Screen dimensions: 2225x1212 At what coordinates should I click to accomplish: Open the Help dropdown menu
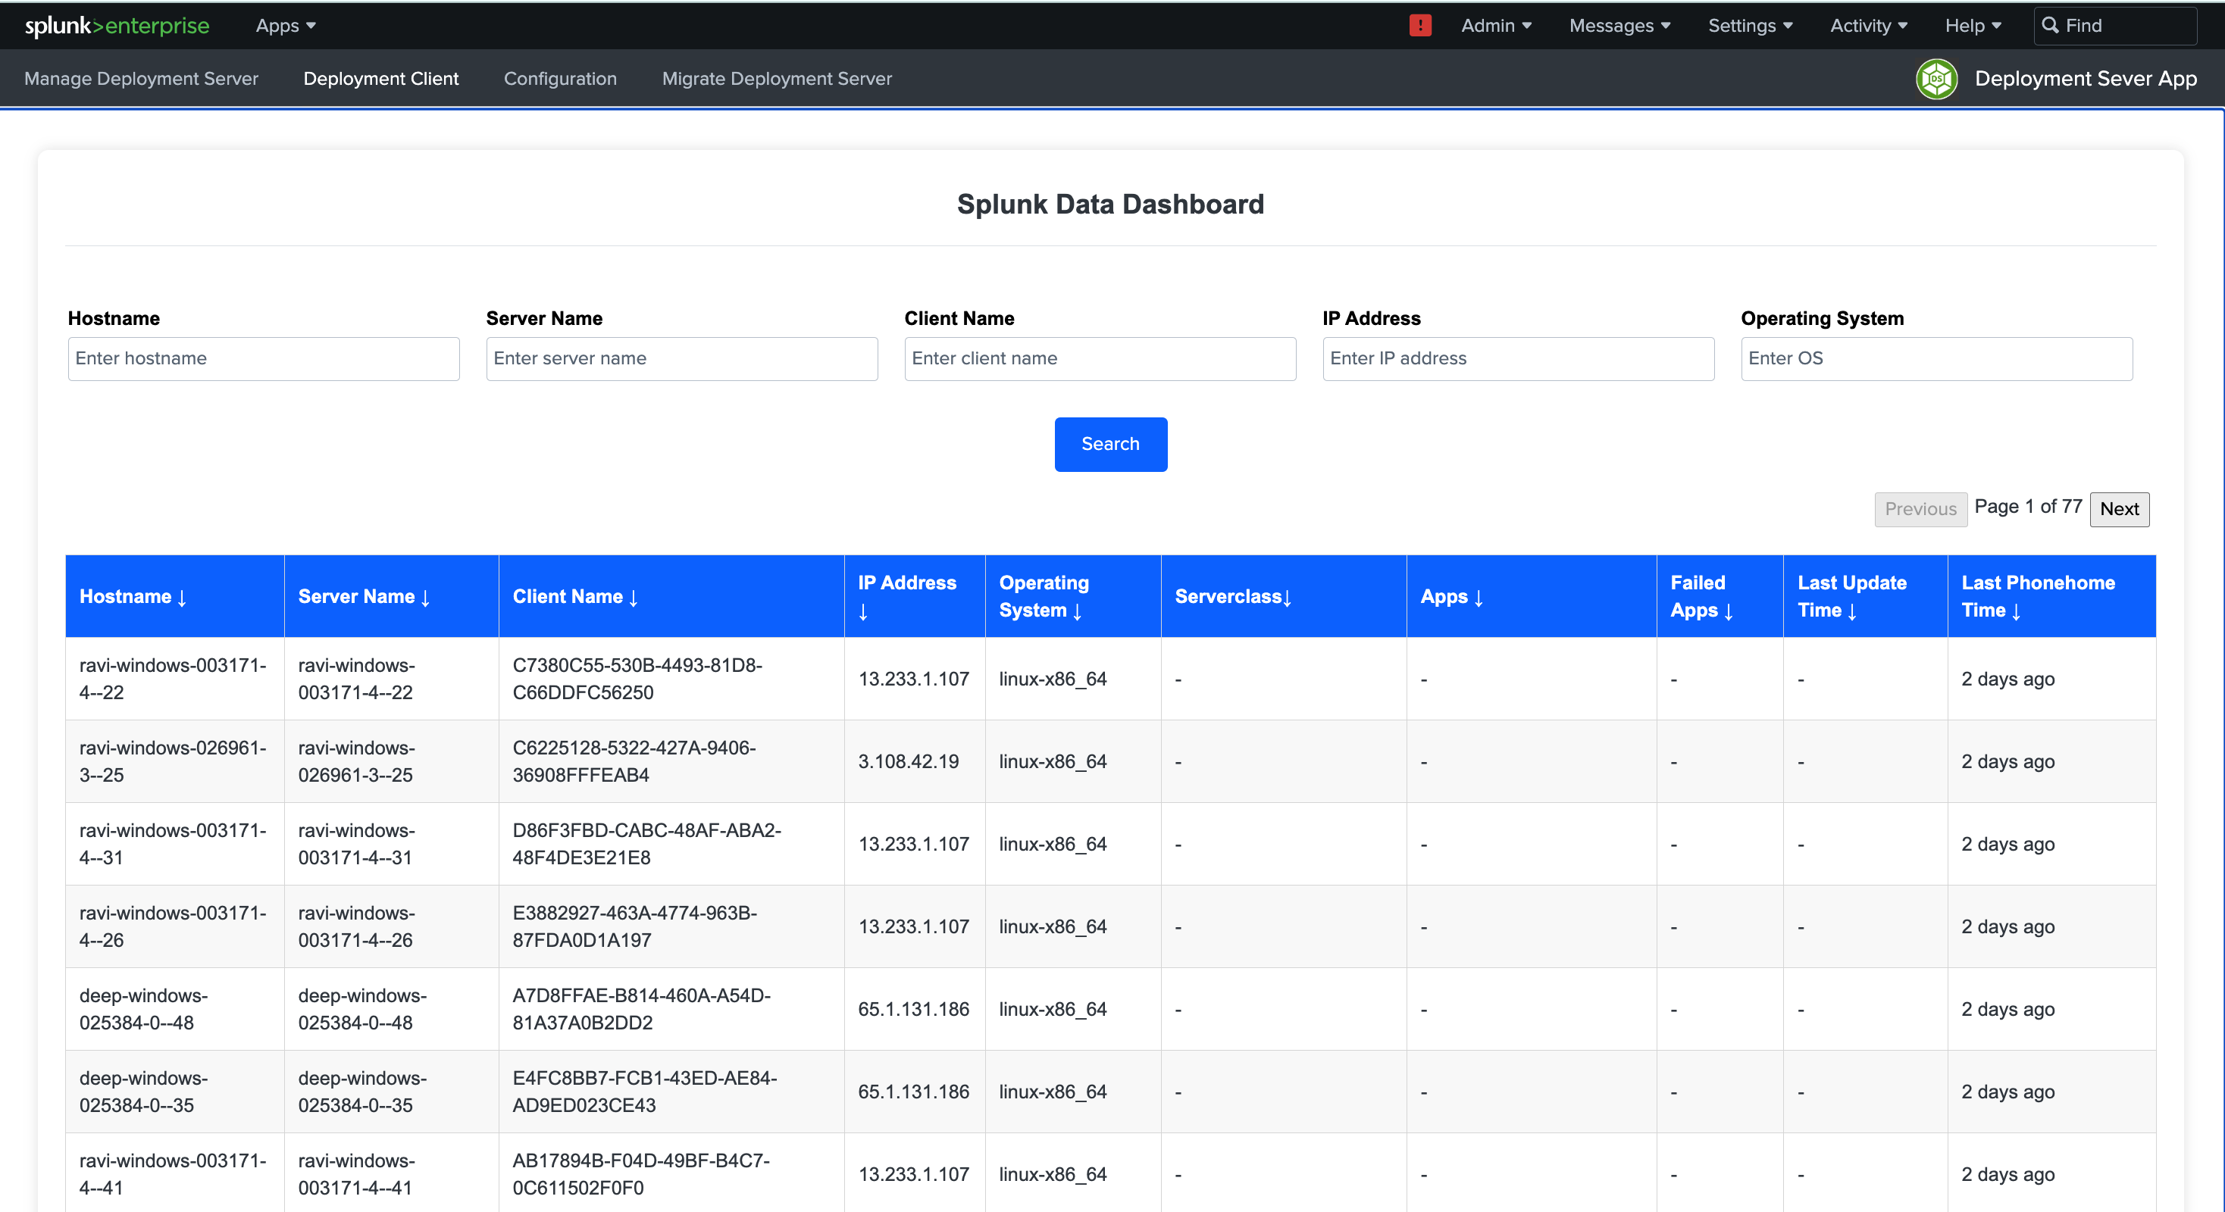point(1973,25)
